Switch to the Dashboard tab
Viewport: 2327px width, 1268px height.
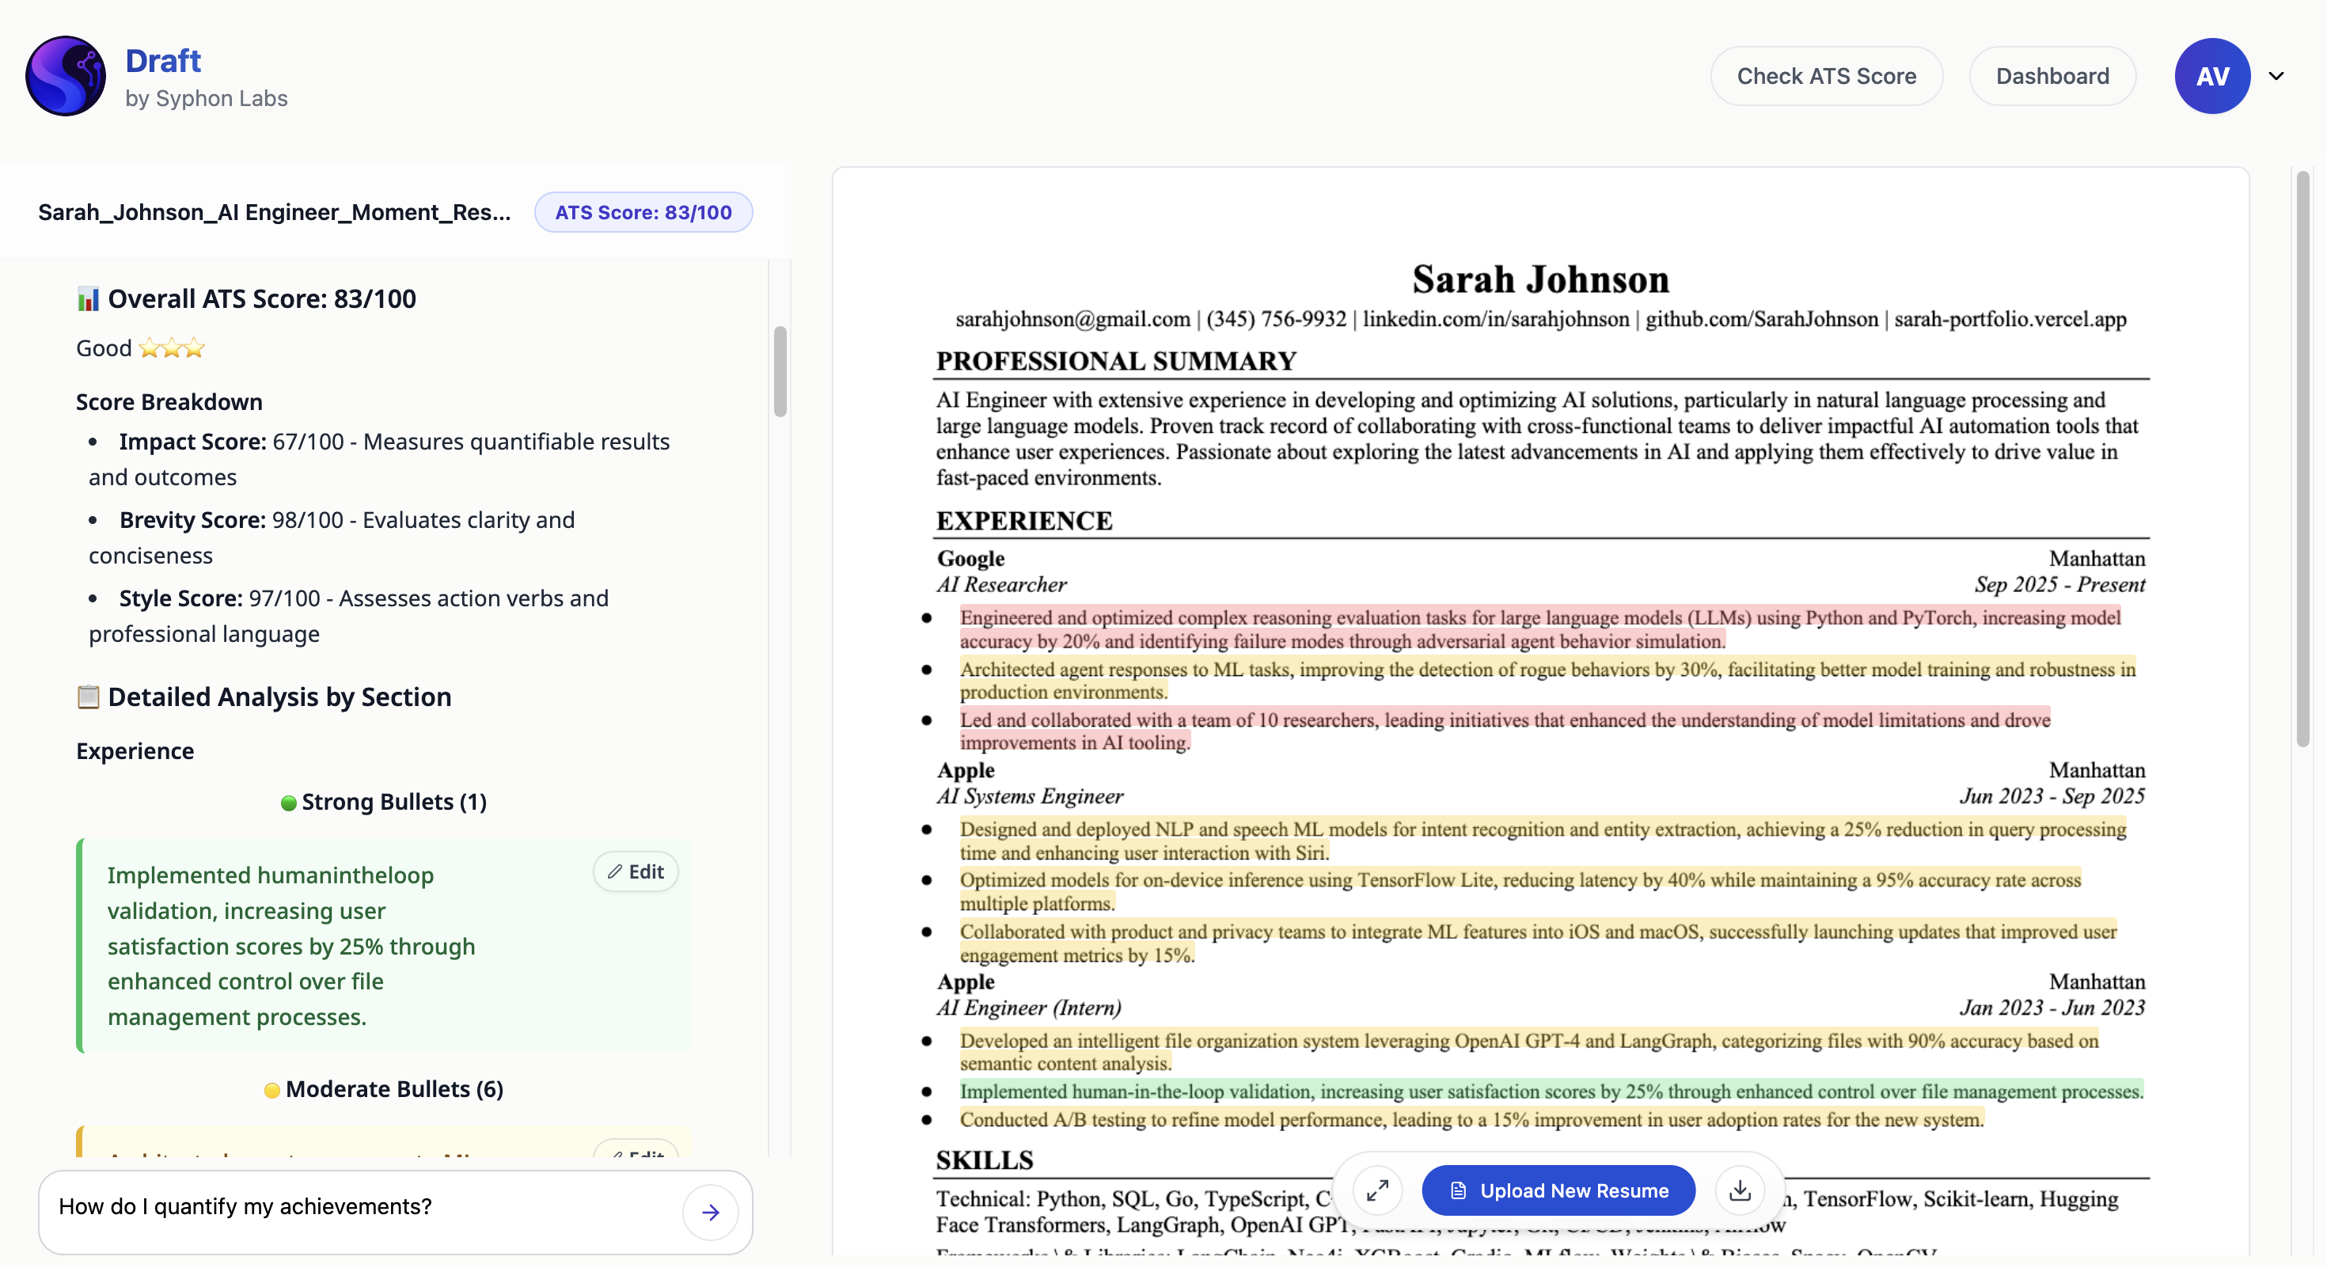[2052, 76]
